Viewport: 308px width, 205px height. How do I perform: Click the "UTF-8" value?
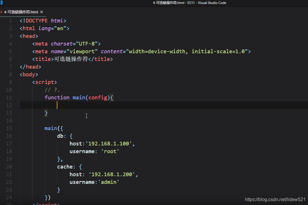pos(87,44)
